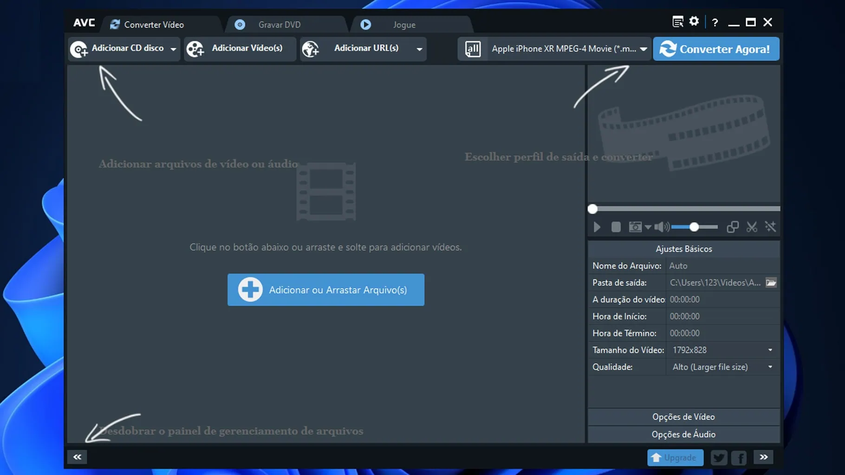
Task: Click Adicionar ou Arrastar Arquivo(s) button
Action: [325, 290]
